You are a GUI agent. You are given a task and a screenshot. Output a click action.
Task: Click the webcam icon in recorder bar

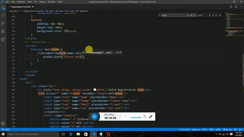click(144, 116)
